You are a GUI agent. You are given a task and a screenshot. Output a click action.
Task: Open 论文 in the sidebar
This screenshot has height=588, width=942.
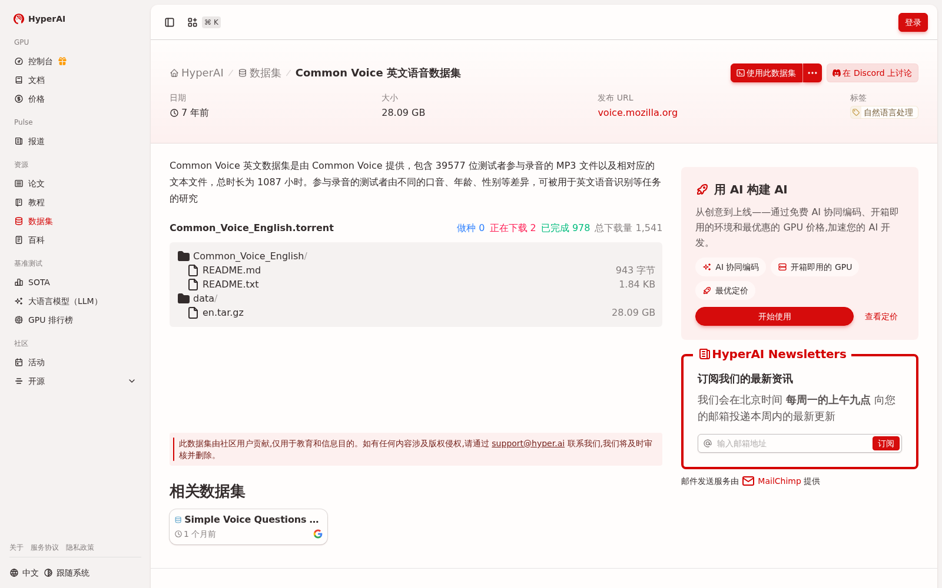point(37,183)
